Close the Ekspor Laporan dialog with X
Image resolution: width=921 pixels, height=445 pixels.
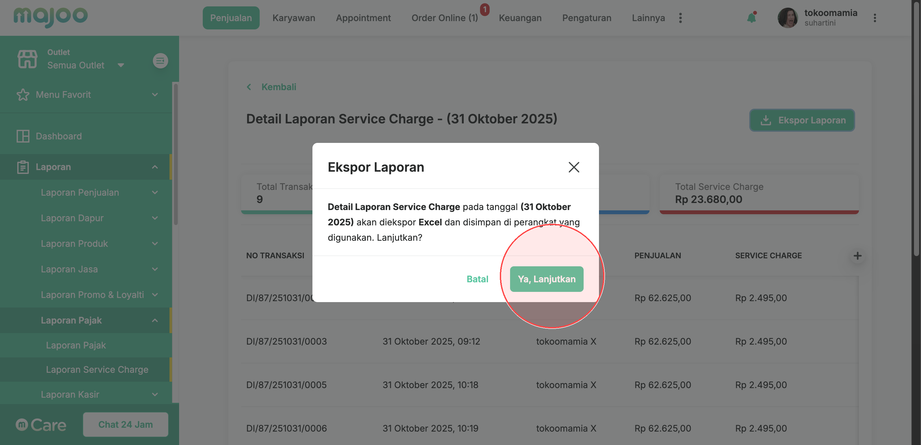[x=573, y=167]
